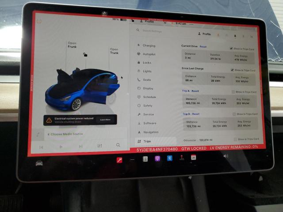The height and width of the screenshot is (212, 283).
Task: Click the Odometer 122,814 mi reading
Action: [x=198, y=140]
